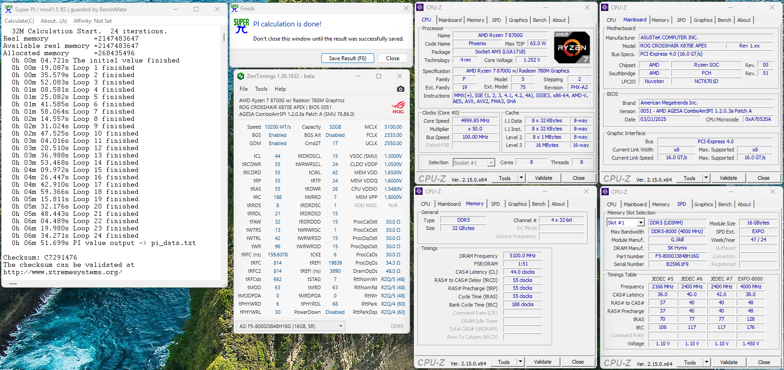Close the Finish dialog with X
This screenshot has height=370, width=784.
point(406,8)
